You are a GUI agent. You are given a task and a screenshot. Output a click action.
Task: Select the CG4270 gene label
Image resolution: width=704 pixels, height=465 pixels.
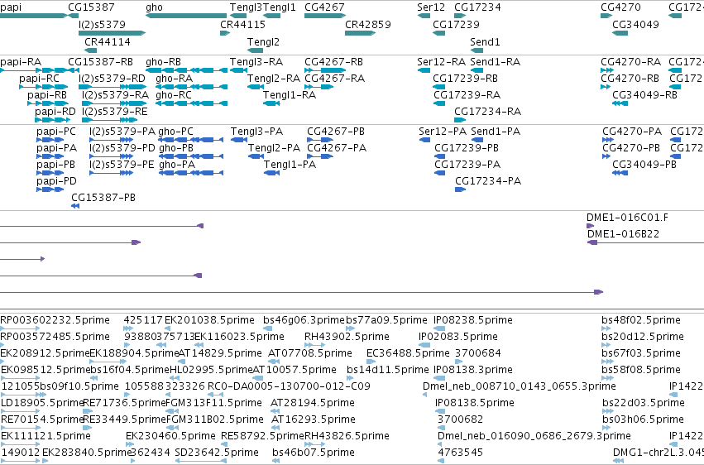(x=620, y=7)
